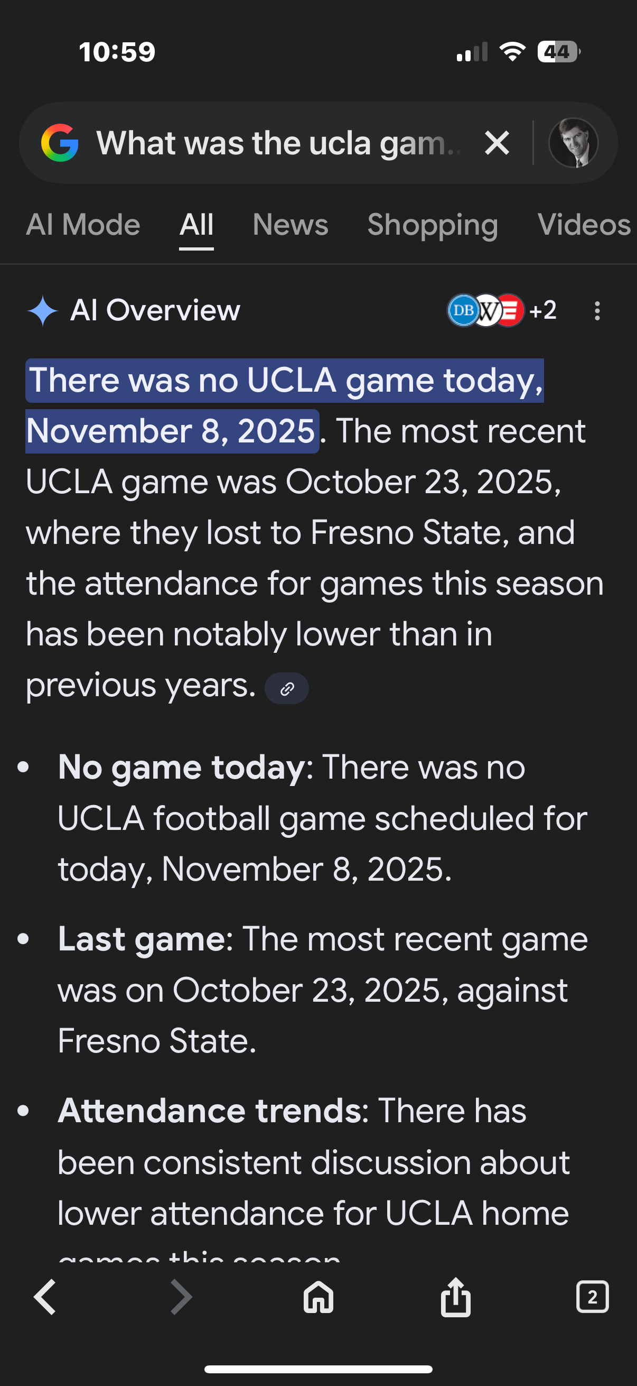
Task: Select the All results tab
Action: click(x=196, y=225)
